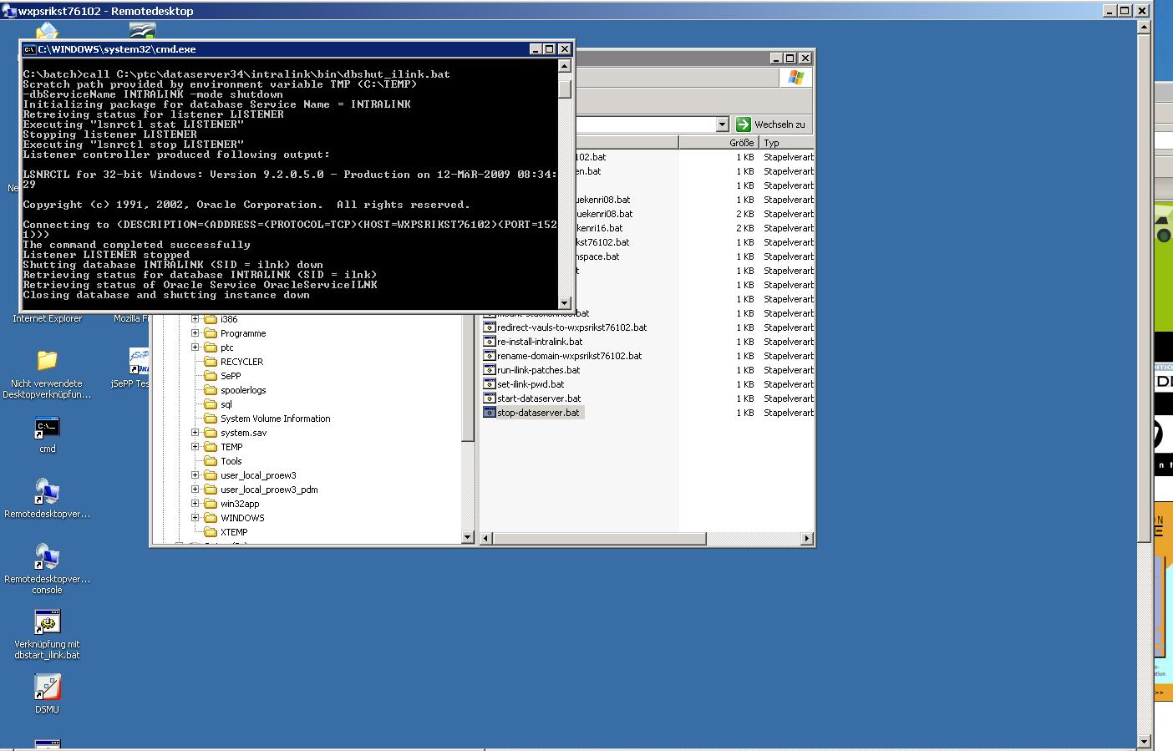Click the file list horizontal scroll-left arrow
The image size is (1173, 751).
click(x=487, y=539)
